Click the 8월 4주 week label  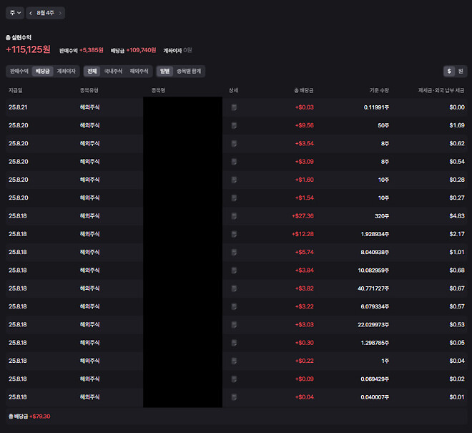pos(45,13)
